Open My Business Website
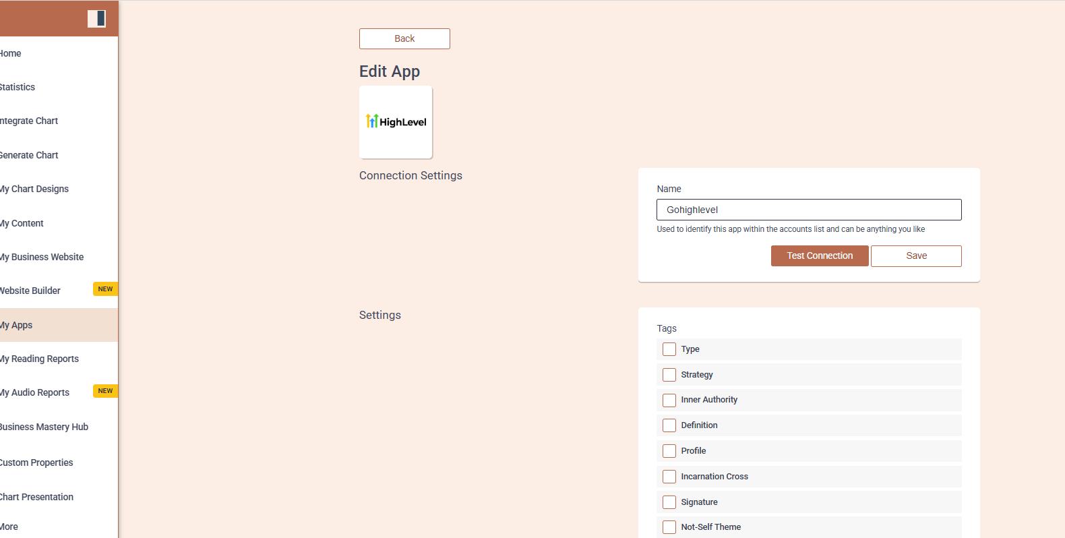This screenshot has width=1065, height=538. tap(42, 257)
